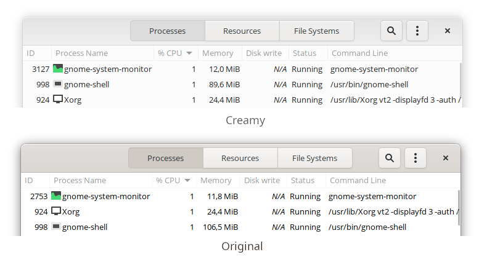This screenshot has width=479, height=260.
Task: Sort by Command Line in Original window
Action: coord(393,181)
